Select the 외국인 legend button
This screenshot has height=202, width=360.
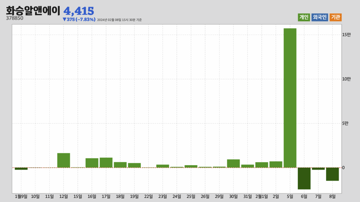320,17
